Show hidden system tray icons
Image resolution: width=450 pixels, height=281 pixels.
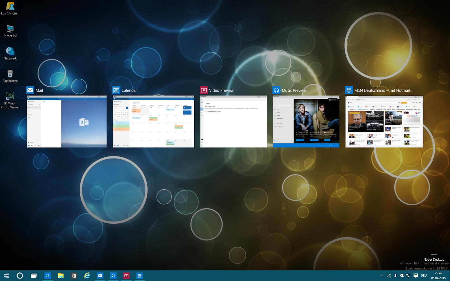382,276
